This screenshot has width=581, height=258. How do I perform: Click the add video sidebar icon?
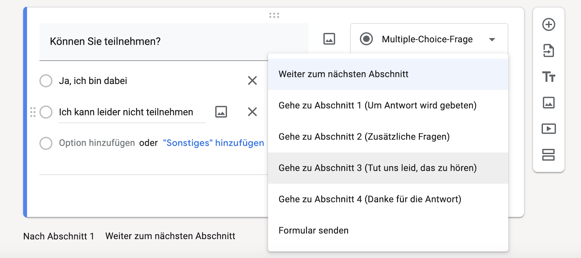(x=548, y=129)
